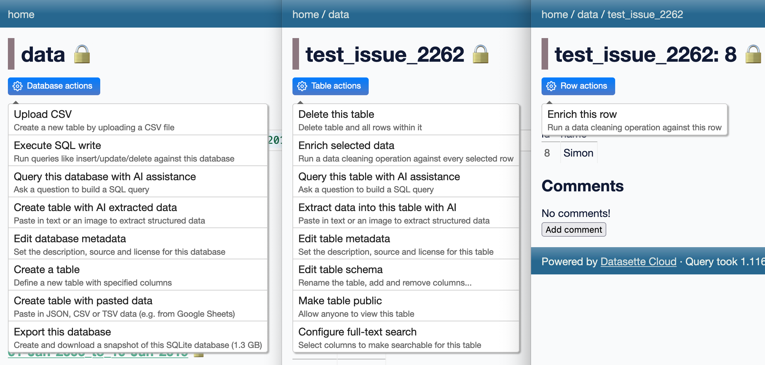Screen dimensions: 765x365
Task: Click the Add comment button
Action: tap(574, 229)
